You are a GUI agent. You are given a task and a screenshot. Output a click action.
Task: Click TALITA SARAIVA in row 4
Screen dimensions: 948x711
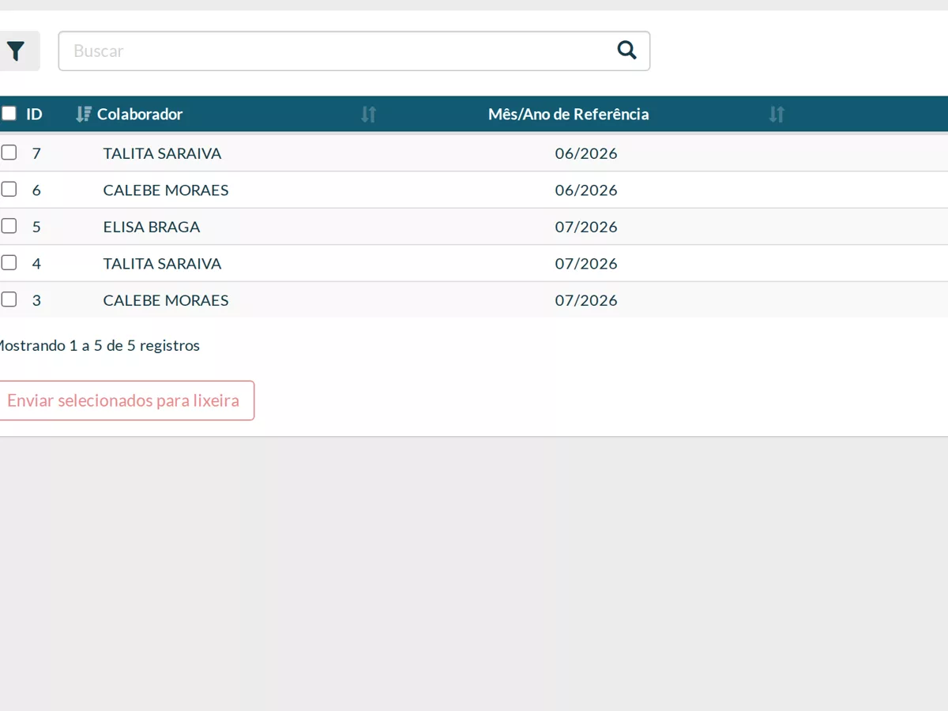162,264
